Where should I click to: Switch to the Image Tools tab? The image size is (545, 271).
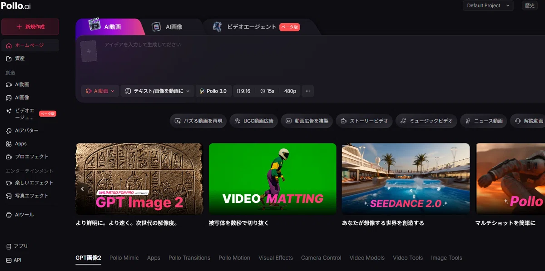[x=446, y=258]
